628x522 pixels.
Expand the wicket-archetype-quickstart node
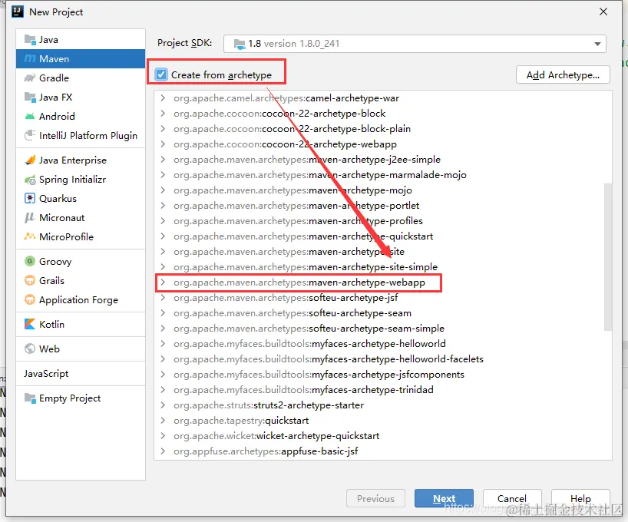(163, 436)
